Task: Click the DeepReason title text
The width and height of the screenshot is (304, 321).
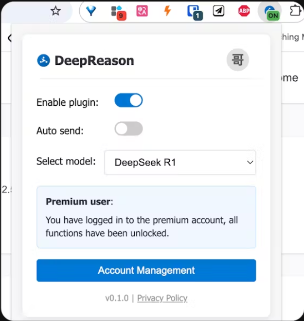Action: [x=94, y=61]
